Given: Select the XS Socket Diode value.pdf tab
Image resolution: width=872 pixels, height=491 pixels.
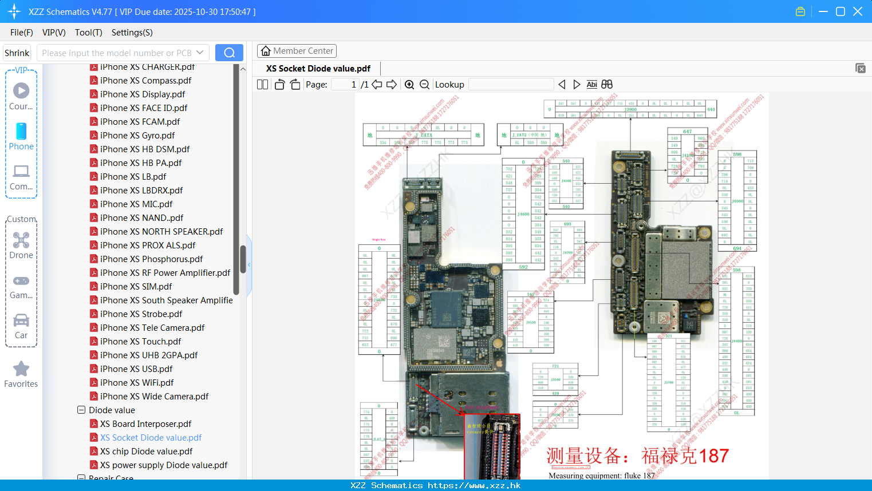Looking at the screenshot, I should pyautogui.click(x=318, y=68).
